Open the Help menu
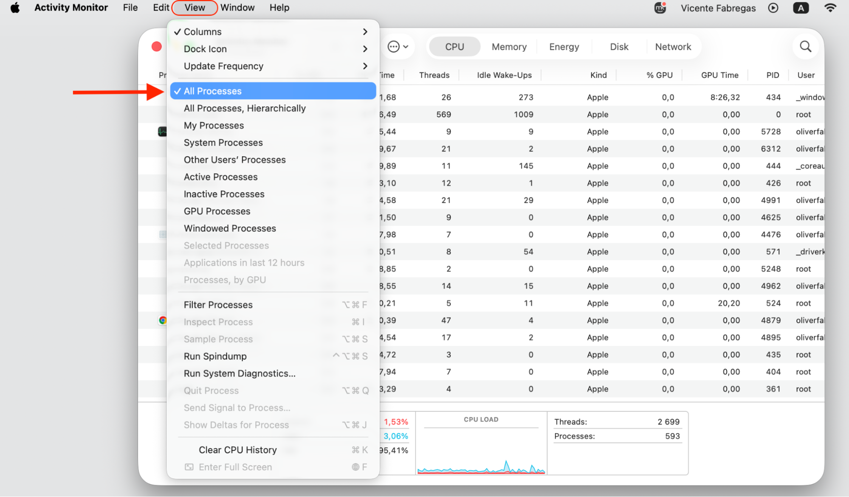Image resolution: width=849 pixels, height=497 pixels. [279, 8]
